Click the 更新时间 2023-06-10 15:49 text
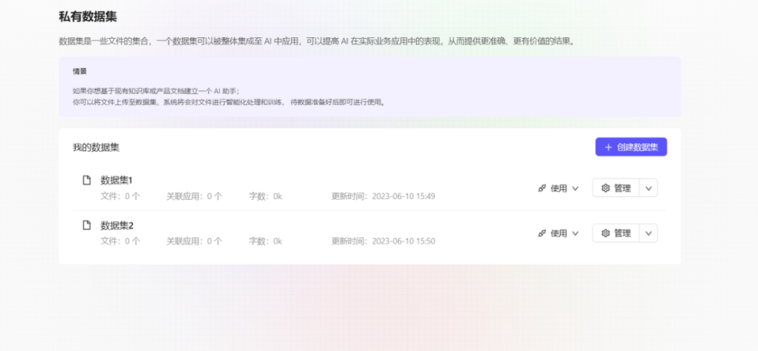Viewport: 758px width, 351px height. tap(384, 196)
